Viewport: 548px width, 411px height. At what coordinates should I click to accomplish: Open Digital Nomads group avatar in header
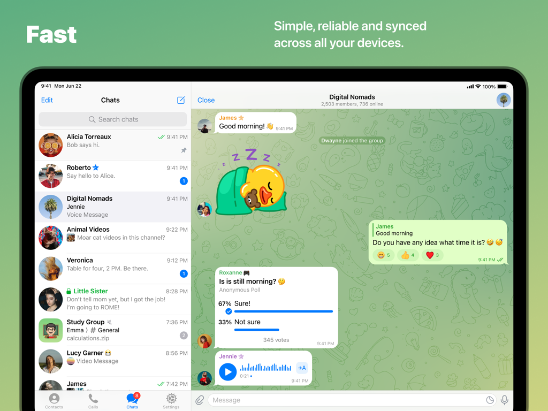pyautogui.click(x=504, y=100)
